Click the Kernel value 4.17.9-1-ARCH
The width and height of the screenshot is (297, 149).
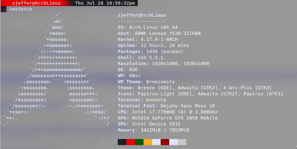(x=159, y=39)
